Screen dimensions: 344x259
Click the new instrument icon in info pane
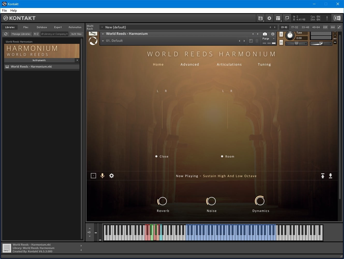click(x=6, y=248)
